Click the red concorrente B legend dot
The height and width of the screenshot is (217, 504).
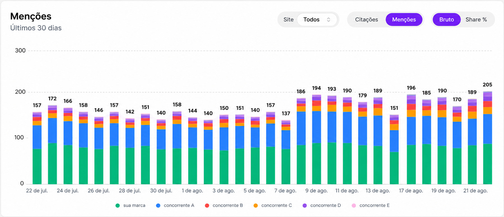pos(207,206)
